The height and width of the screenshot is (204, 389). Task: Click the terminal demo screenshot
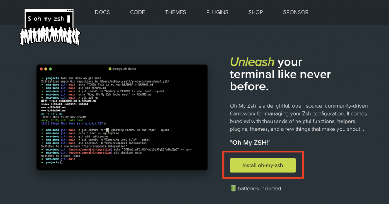(x=122, y=117)
